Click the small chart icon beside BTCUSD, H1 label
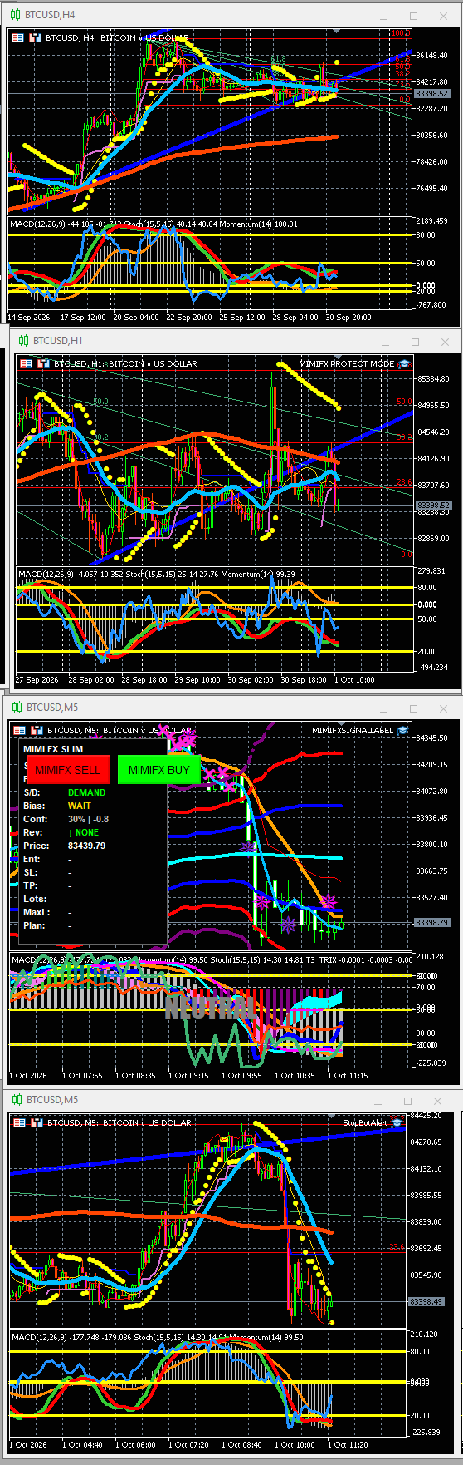Screen dimensions: 463x1465 pos(43,363)
